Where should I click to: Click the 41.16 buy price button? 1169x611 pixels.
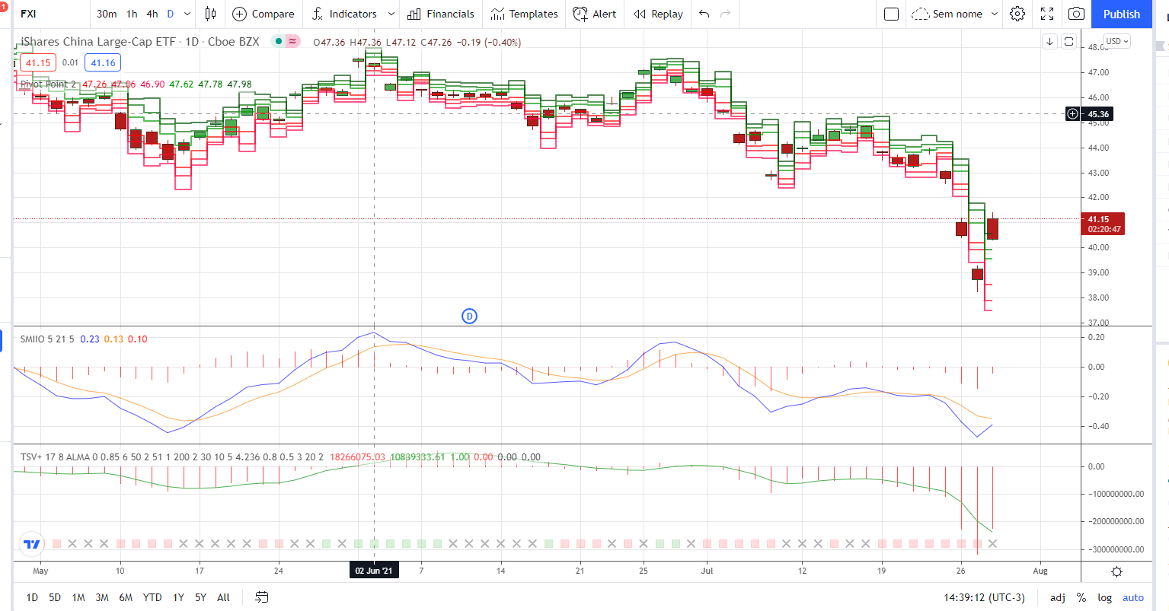click(x=103, y=63)
